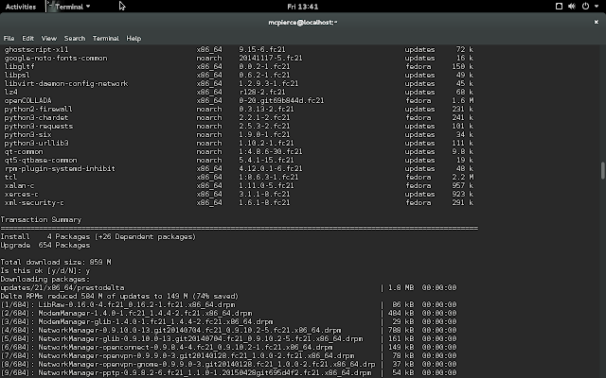Viewport: 606px width, 378px height.
Task: Open the Terminal menu in menu bar
Action: [x=106, y=38]
